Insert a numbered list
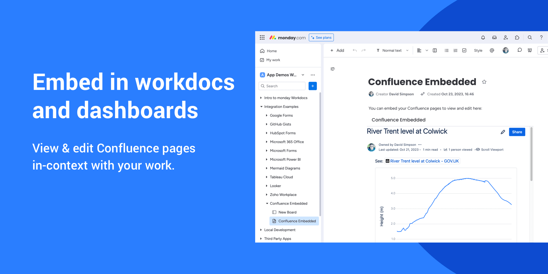 [x=456, y=51]
